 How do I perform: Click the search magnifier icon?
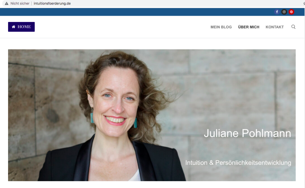click(x=293, y=27)
